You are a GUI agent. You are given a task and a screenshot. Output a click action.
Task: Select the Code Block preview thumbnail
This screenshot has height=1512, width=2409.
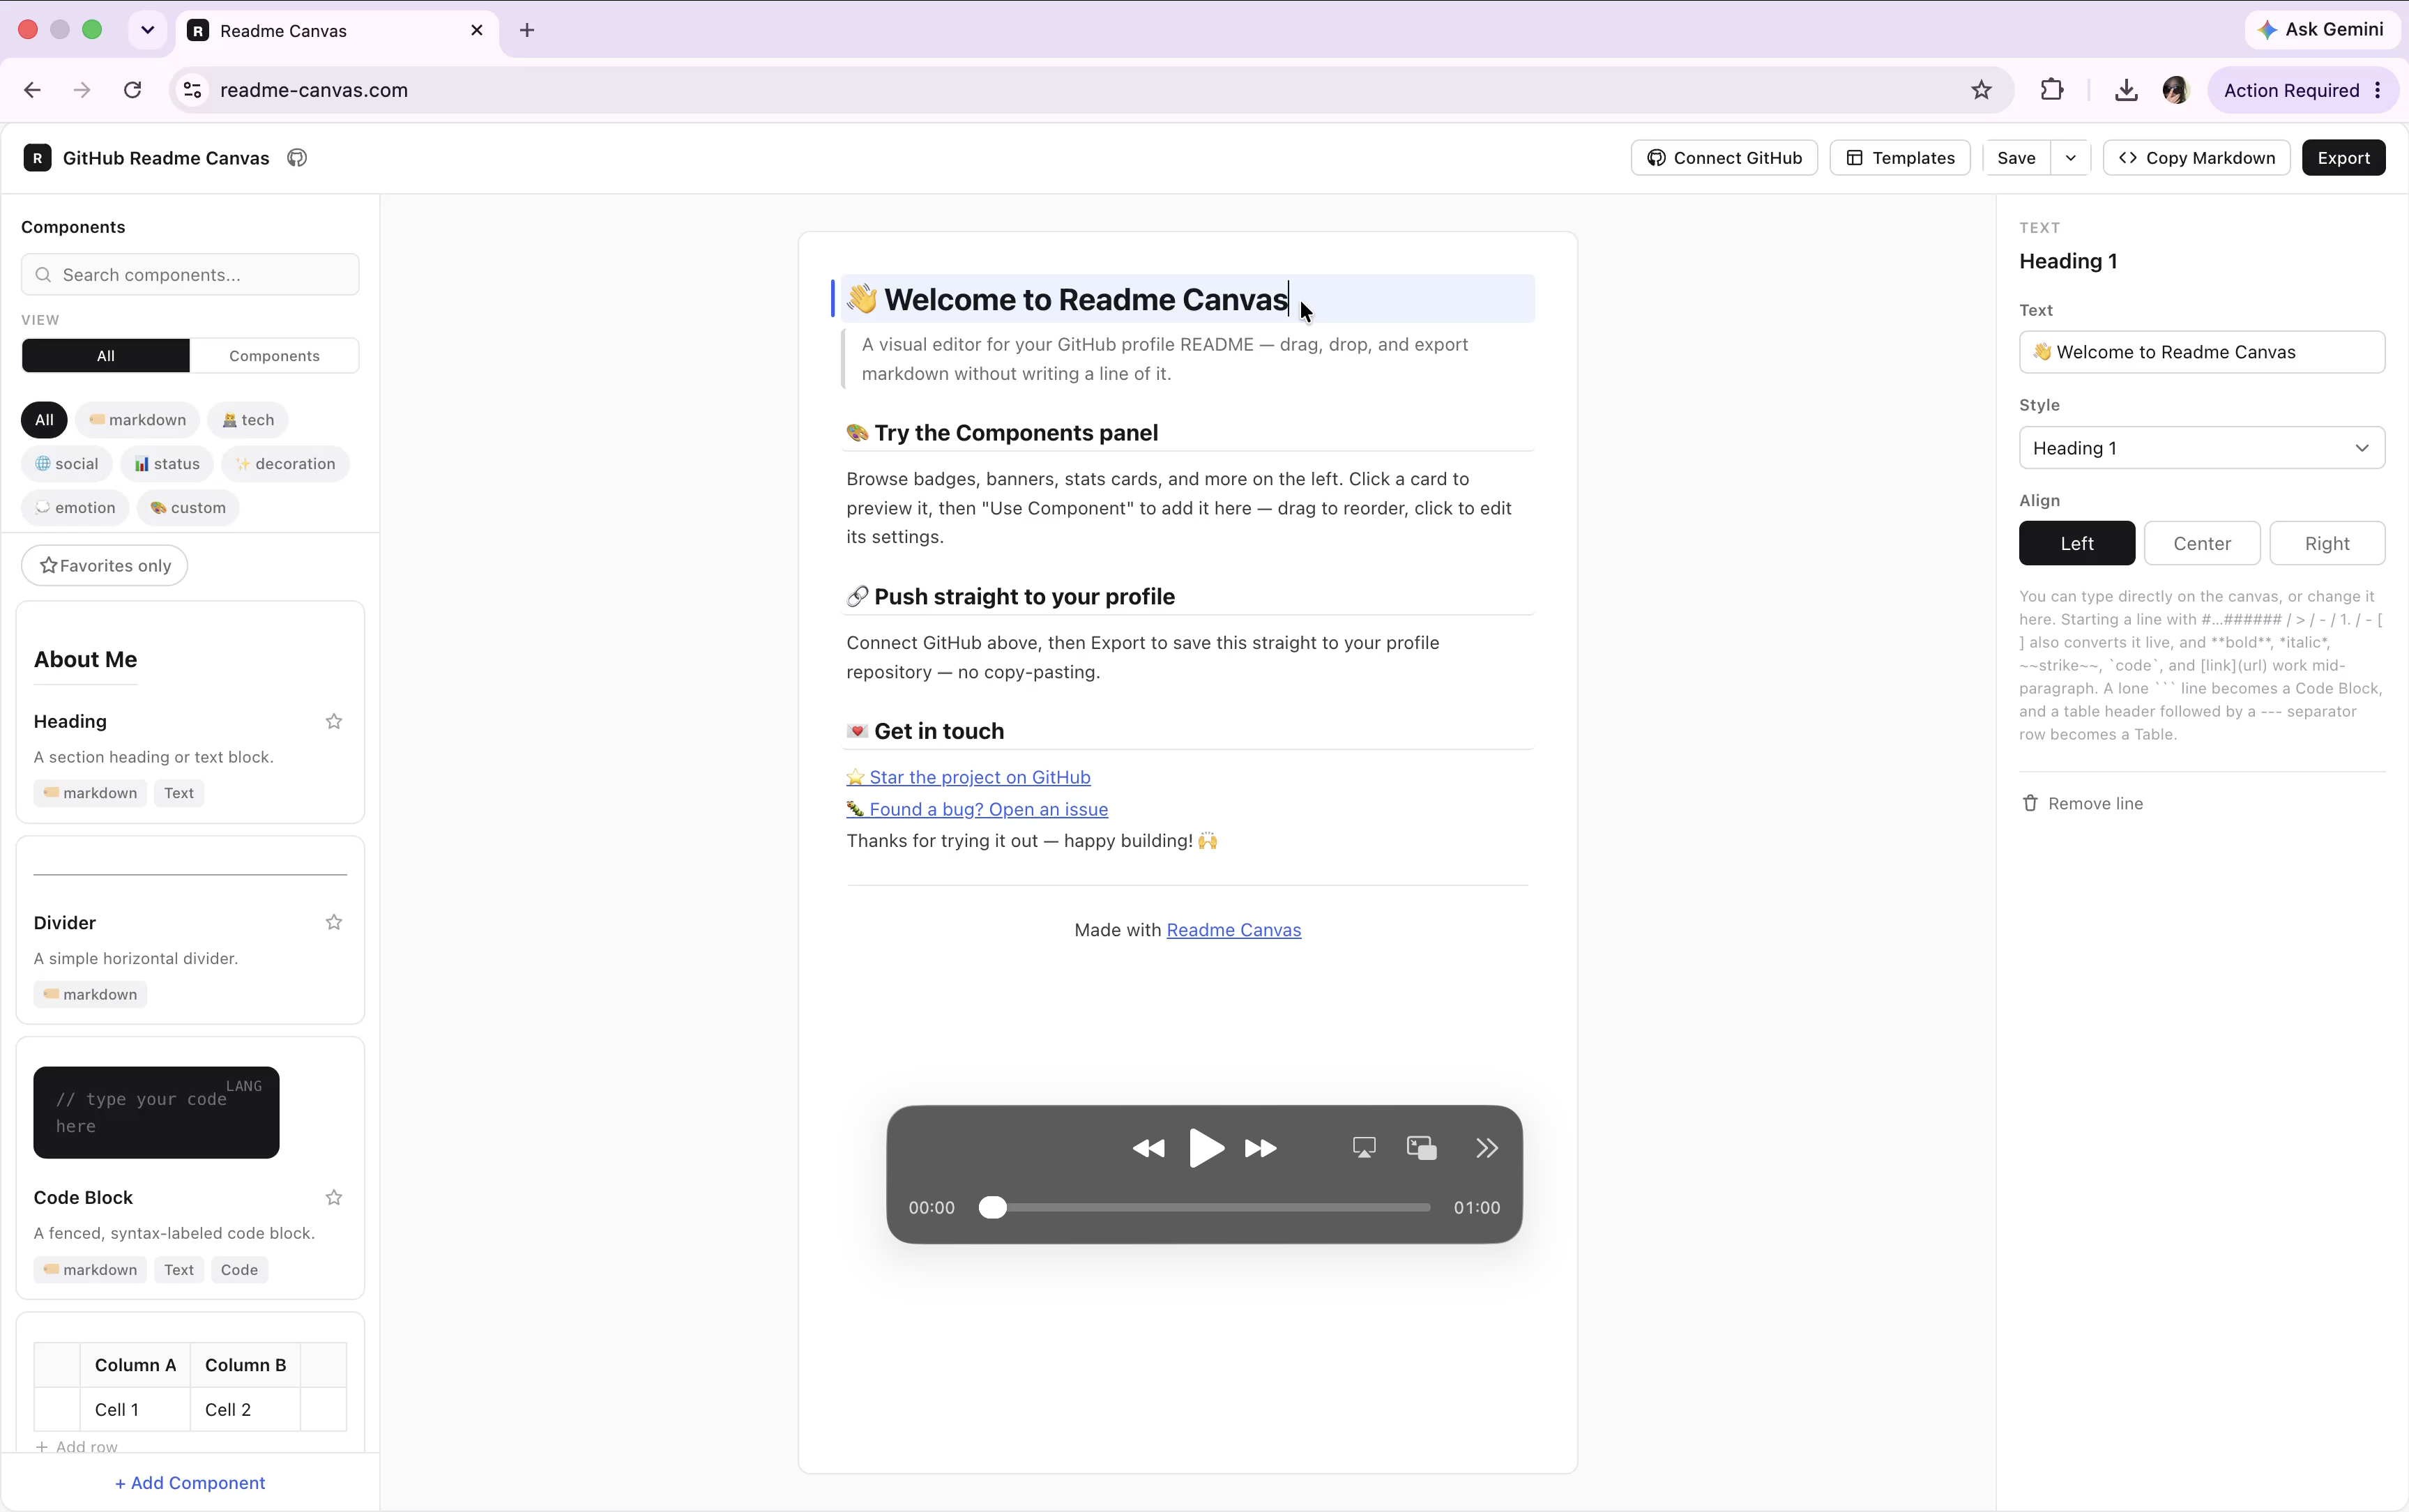[156, 1113]
